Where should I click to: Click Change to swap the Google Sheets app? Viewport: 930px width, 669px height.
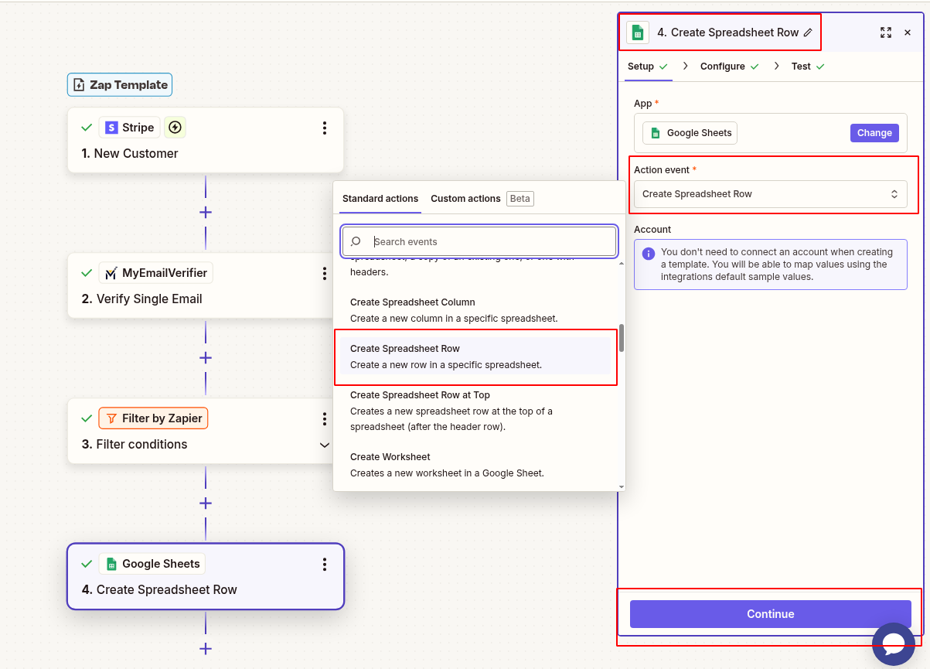(x=874, y=132)
